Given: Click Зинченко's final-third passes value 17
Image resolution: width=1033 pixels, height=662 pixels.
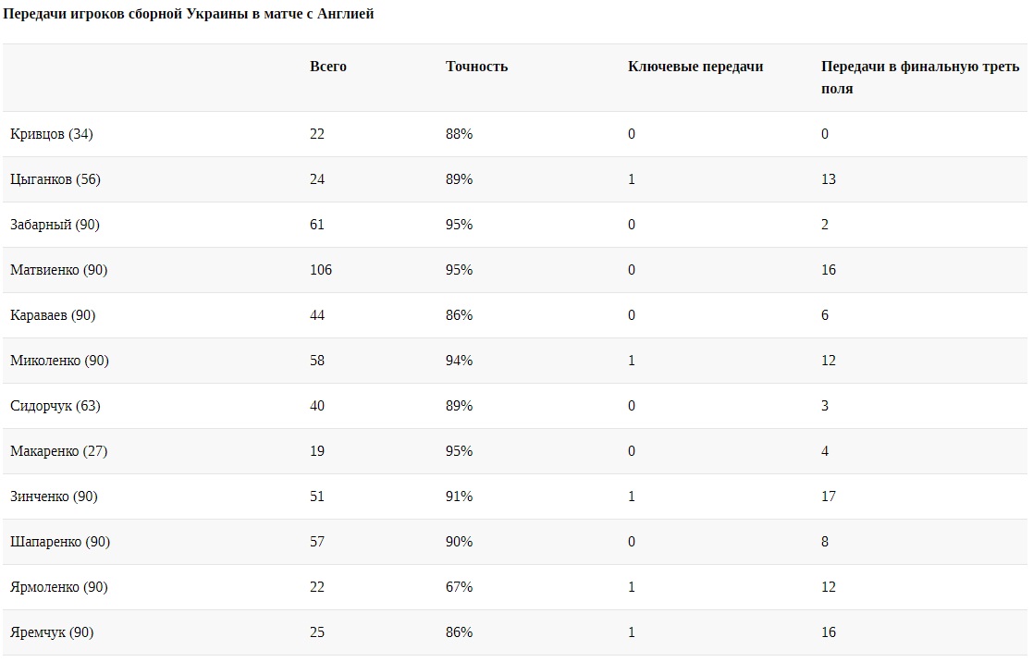Looking at the screenshot, I should [x=829, y=496].
